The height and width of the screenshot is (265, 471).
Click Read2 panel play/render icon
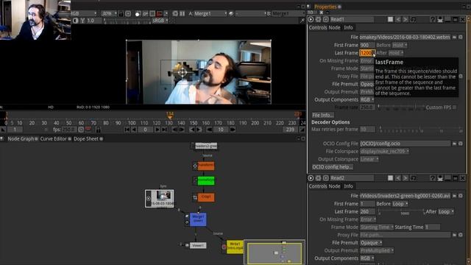pyautogui.click(x=311, y=178)
